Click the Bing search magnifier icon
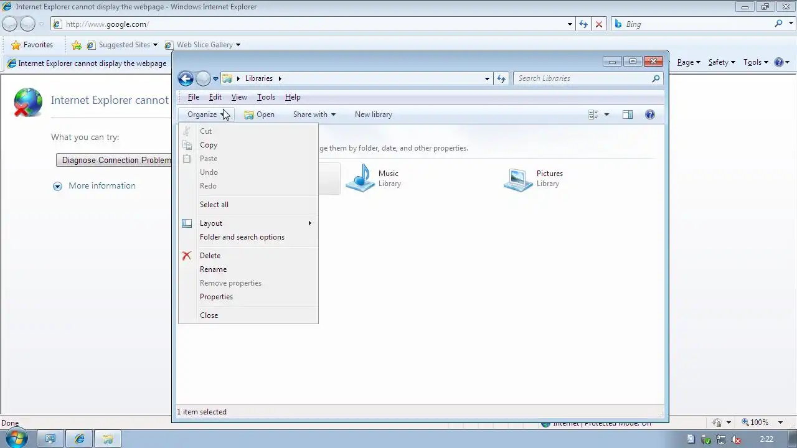 (x=779, y=24)
